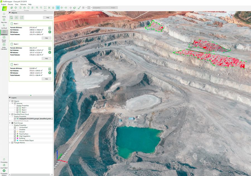Toggle Triangle Meshes checkbox
Image resolution: width=251 pixels, height=176 pixels.
click(x=12, y=143)
